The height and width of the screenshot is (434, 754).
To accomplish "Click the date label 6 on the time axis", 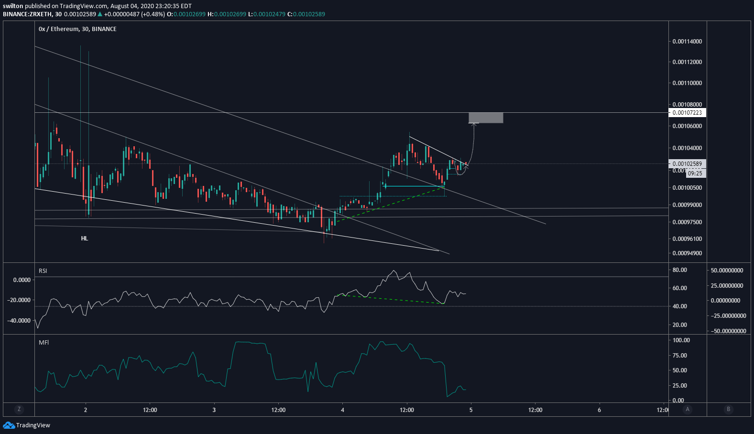I will pos(599,410).
